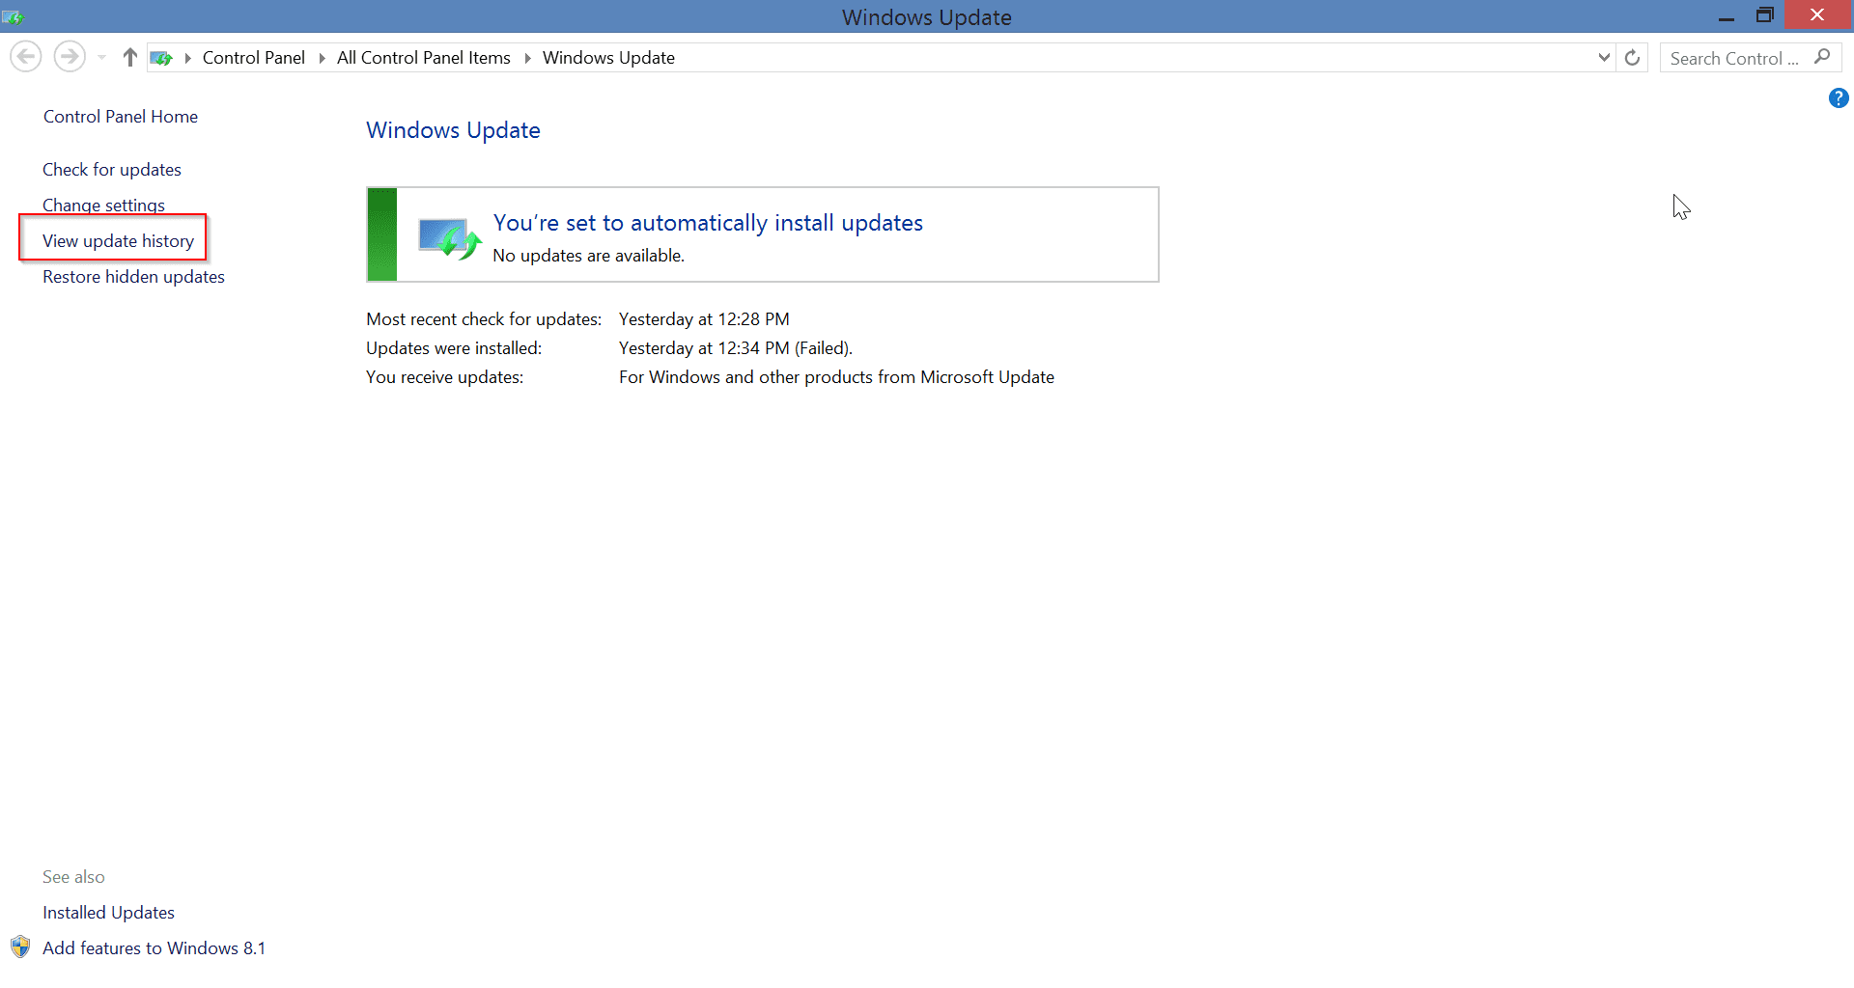Viewport: 1854px width, 988px height.
Task: Click the Windows Update address bar icon
Action: [161, 58]
